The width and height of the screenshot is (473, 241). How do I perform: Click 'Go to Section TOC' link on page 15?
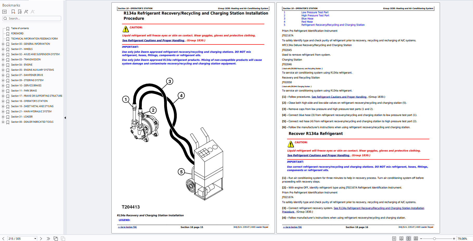[128, 227]
